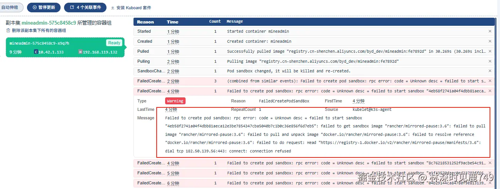Screen dimensions: 500x189
Task: Click 删除该副本集下所有的容器组 delete link
Action: coord(39,30)
